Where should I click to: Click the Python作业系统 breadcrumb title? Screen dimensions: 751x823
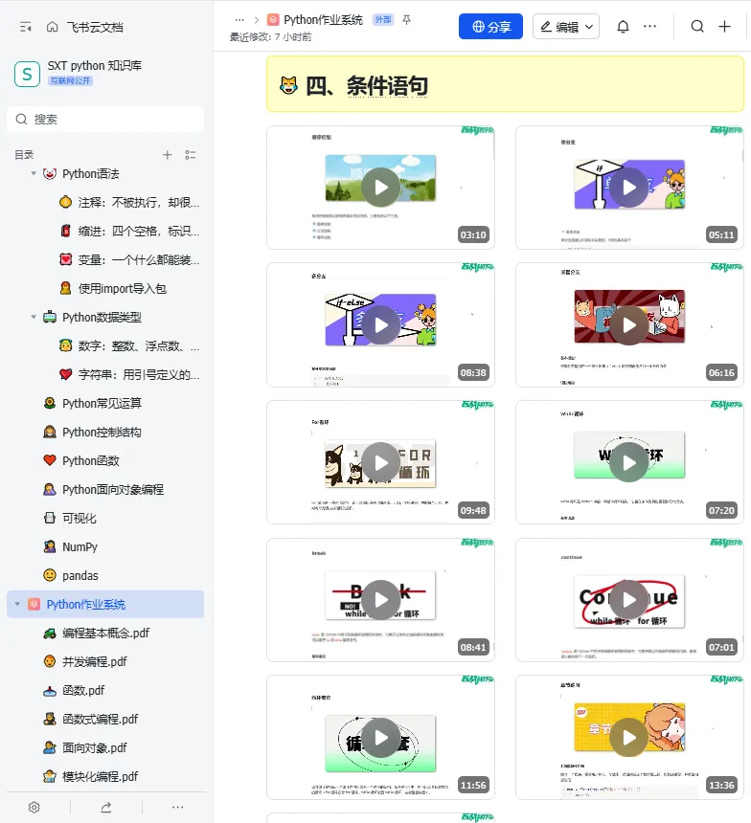pyautogui.click(x=323, y=20)
